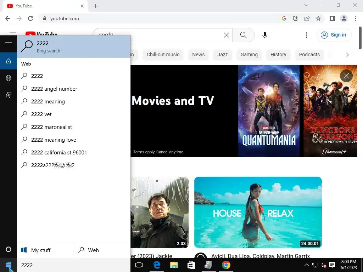This screenshot has width=363, height=272.
Task: Clear the YouTube search box
Action: coord(227,35)
